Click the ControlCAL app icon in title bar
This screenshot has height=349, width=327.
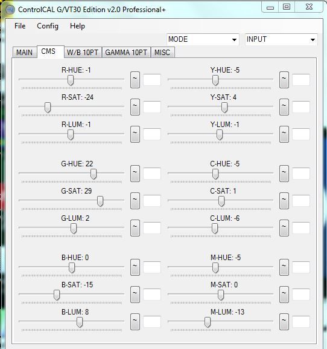(10, 10)
